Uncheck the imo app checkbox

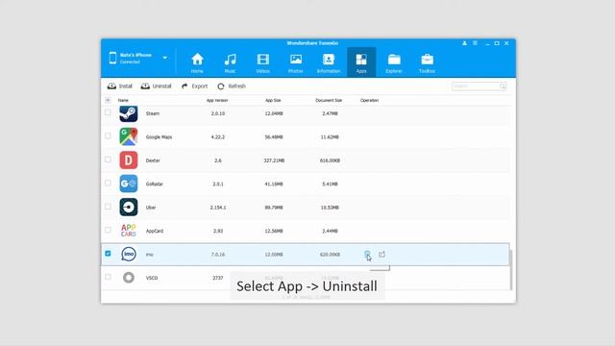coord(108,254)
